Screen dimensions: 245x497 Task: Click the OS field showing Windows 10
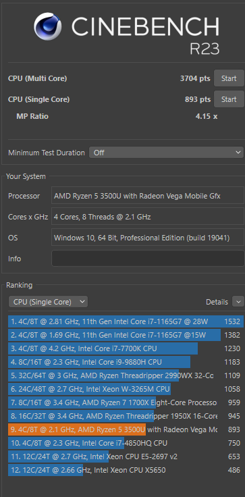coord(148,238)
